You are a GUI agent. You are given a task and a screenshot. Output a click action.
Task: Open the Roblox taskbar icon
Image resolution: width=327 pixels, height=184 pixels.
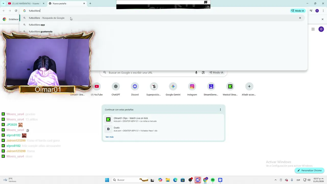[220, 180]
